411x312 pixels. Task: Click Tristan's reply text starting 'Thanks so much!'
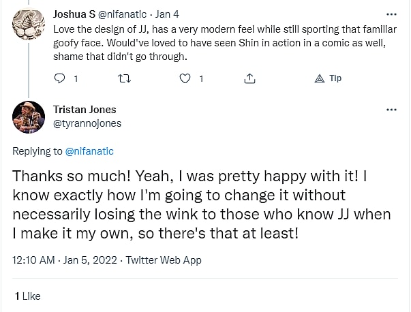[201, 204]
